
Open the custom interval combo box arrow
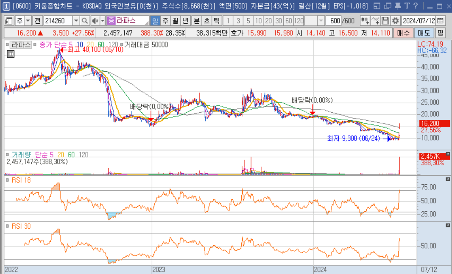coord(321,21)
